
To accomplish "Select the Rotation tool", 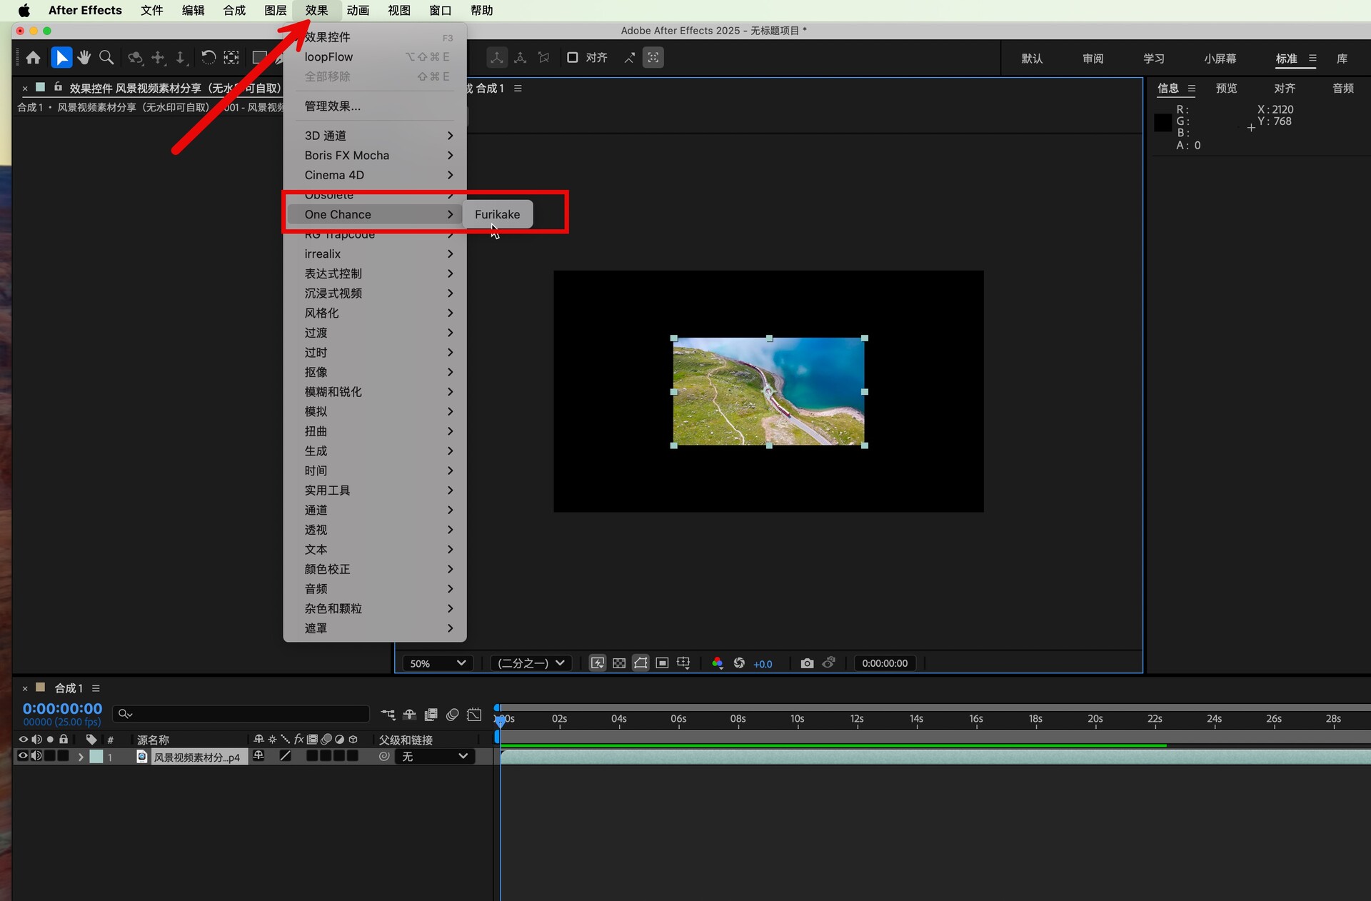I will (208, 58).
